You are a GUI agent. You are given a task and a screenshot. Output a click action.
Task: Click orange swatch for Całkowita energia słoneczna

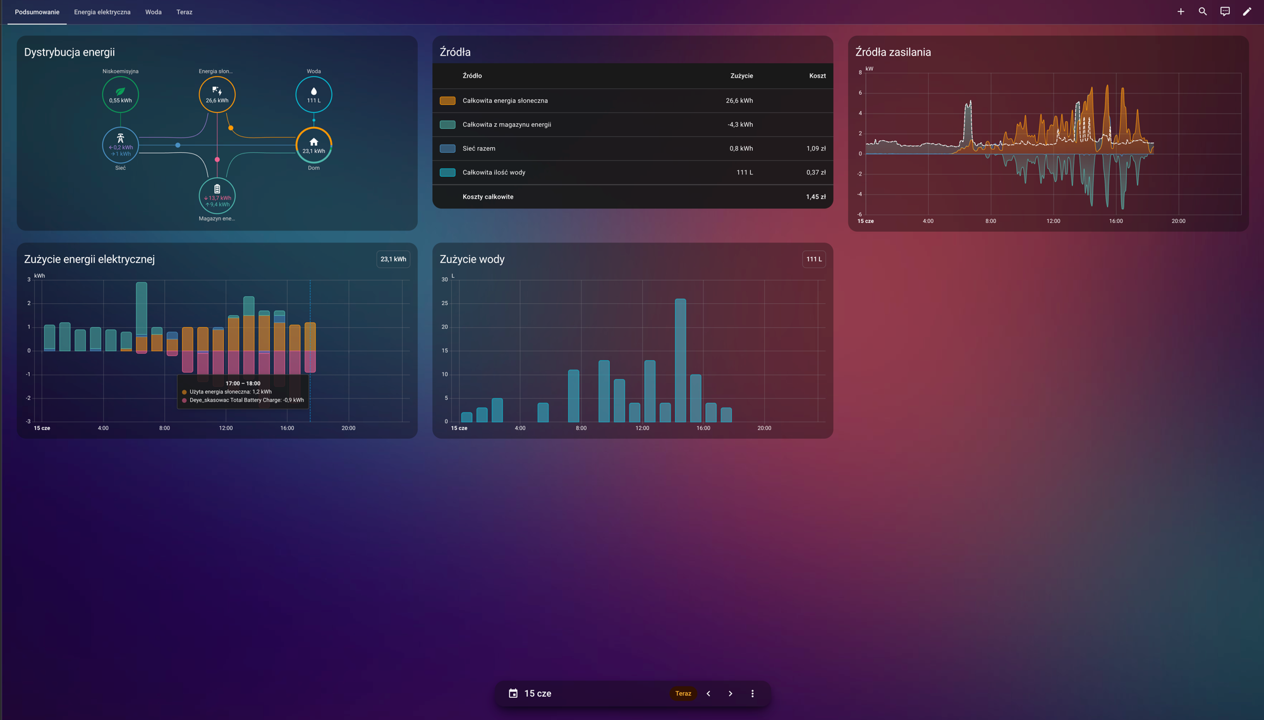[x=447, y=100]
